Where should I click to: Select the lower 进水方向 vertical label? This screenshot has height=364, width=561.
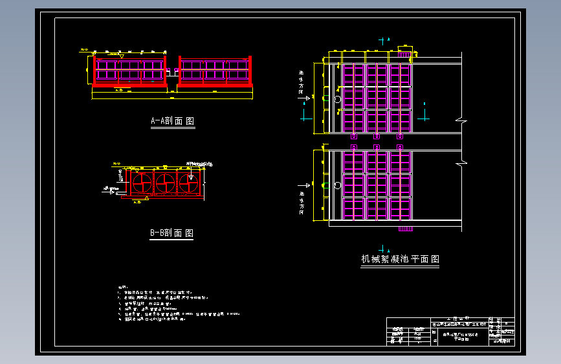click(x=302, y=203)
